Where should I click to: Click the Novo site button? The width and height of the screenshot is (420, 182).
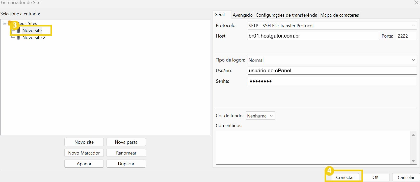84,142
